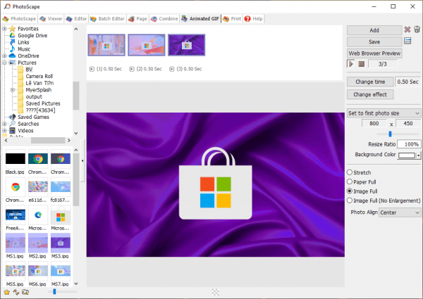Select the Paper Full radio option
423x299 pixels.
coord(362,182)
